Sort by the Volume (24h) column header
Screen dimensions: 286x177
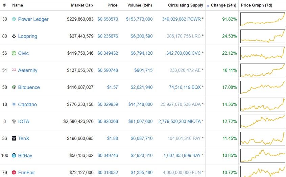140,5
